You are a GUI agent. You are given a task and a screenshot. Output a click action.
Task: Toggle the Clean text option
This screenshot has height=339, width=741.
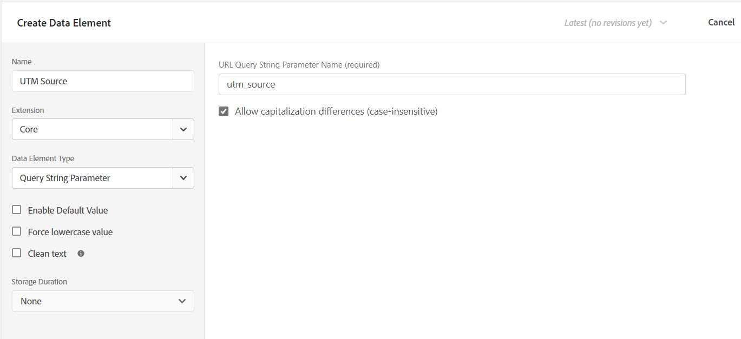click(x=16, y=253)
